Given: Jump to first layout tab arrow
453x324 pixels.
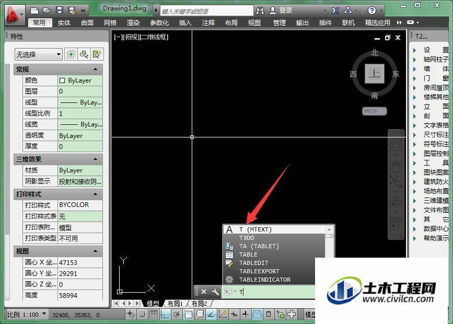Looking at the screenshot, I should coord(115,303).
